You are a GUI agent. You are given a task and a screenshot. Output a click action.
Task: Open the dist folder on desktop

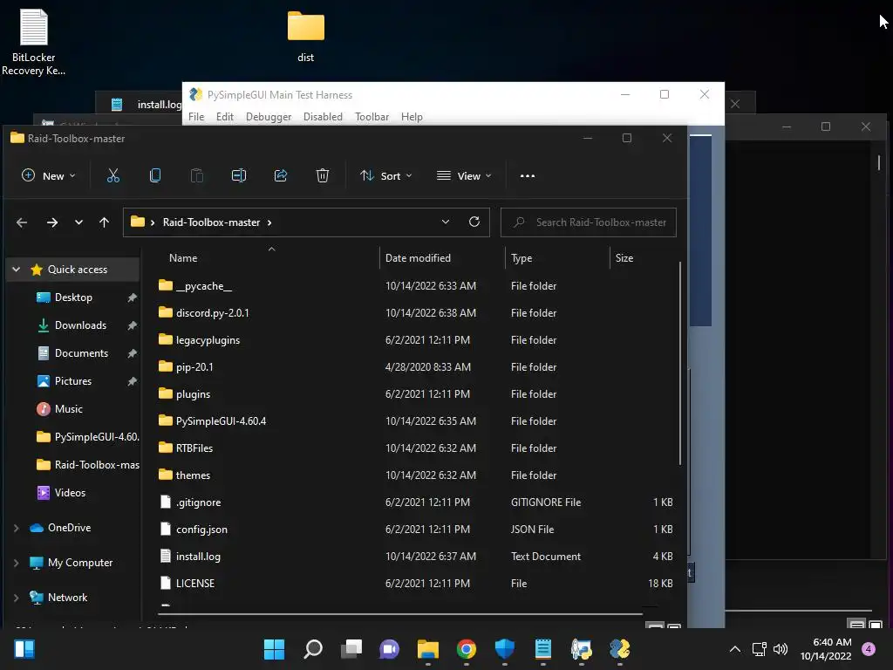306,36
